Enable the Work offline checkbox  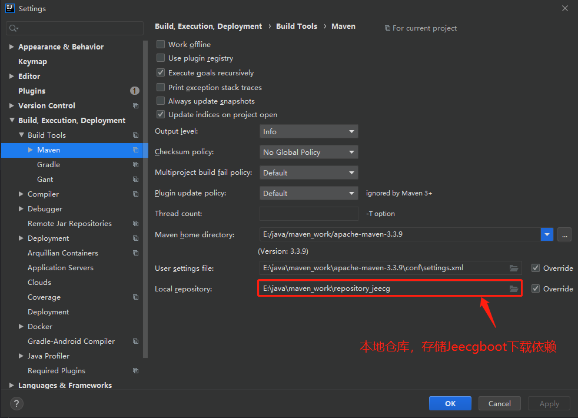point(160,44)
